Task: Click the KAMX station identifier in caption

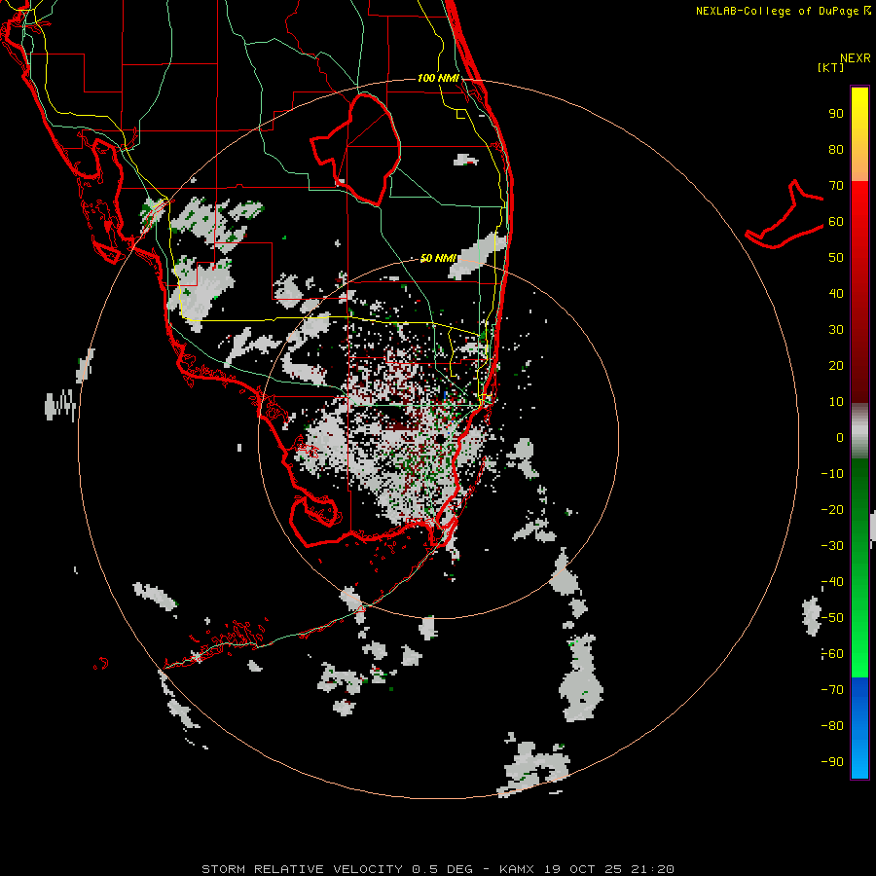Action: (x=517, y=869)
